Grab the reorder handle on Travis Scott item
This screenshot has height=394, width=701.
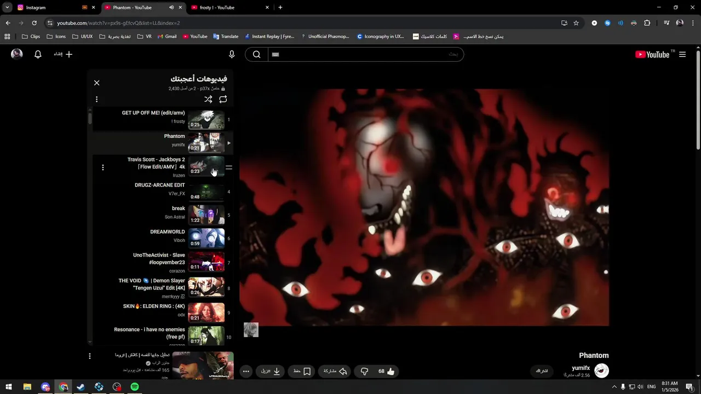pyautogui.click(x=229, y=167)
